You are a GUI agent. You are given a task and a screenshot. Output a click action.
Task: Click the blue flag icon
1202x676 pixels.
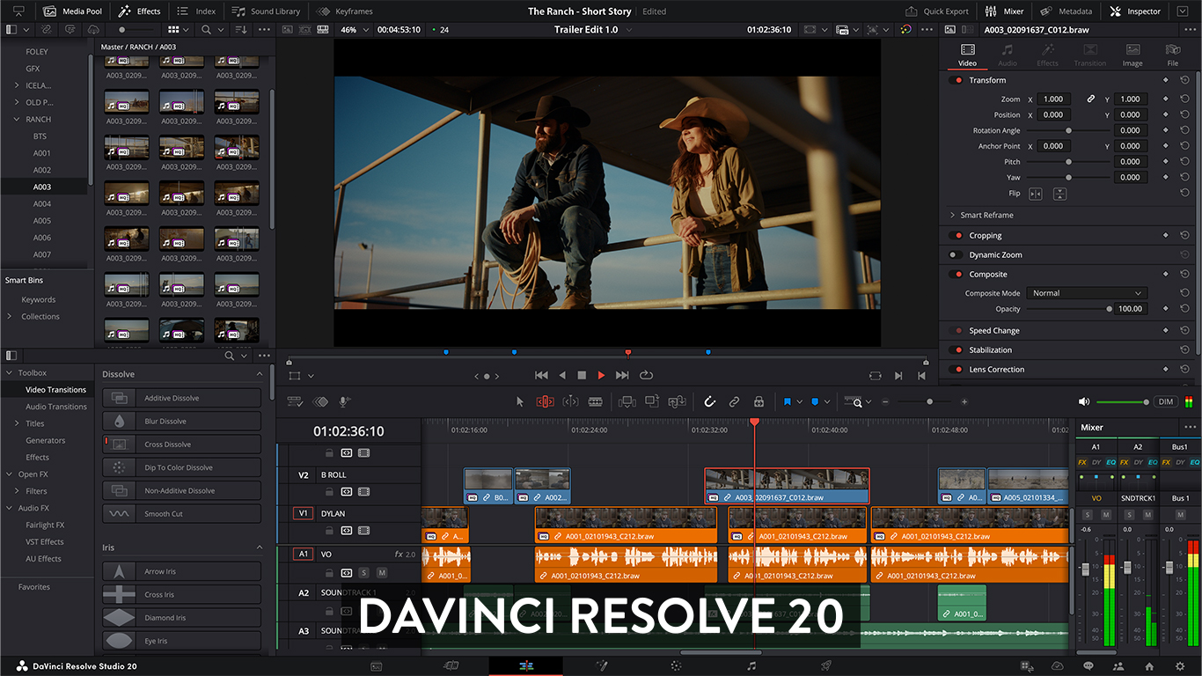click(788, 401)
